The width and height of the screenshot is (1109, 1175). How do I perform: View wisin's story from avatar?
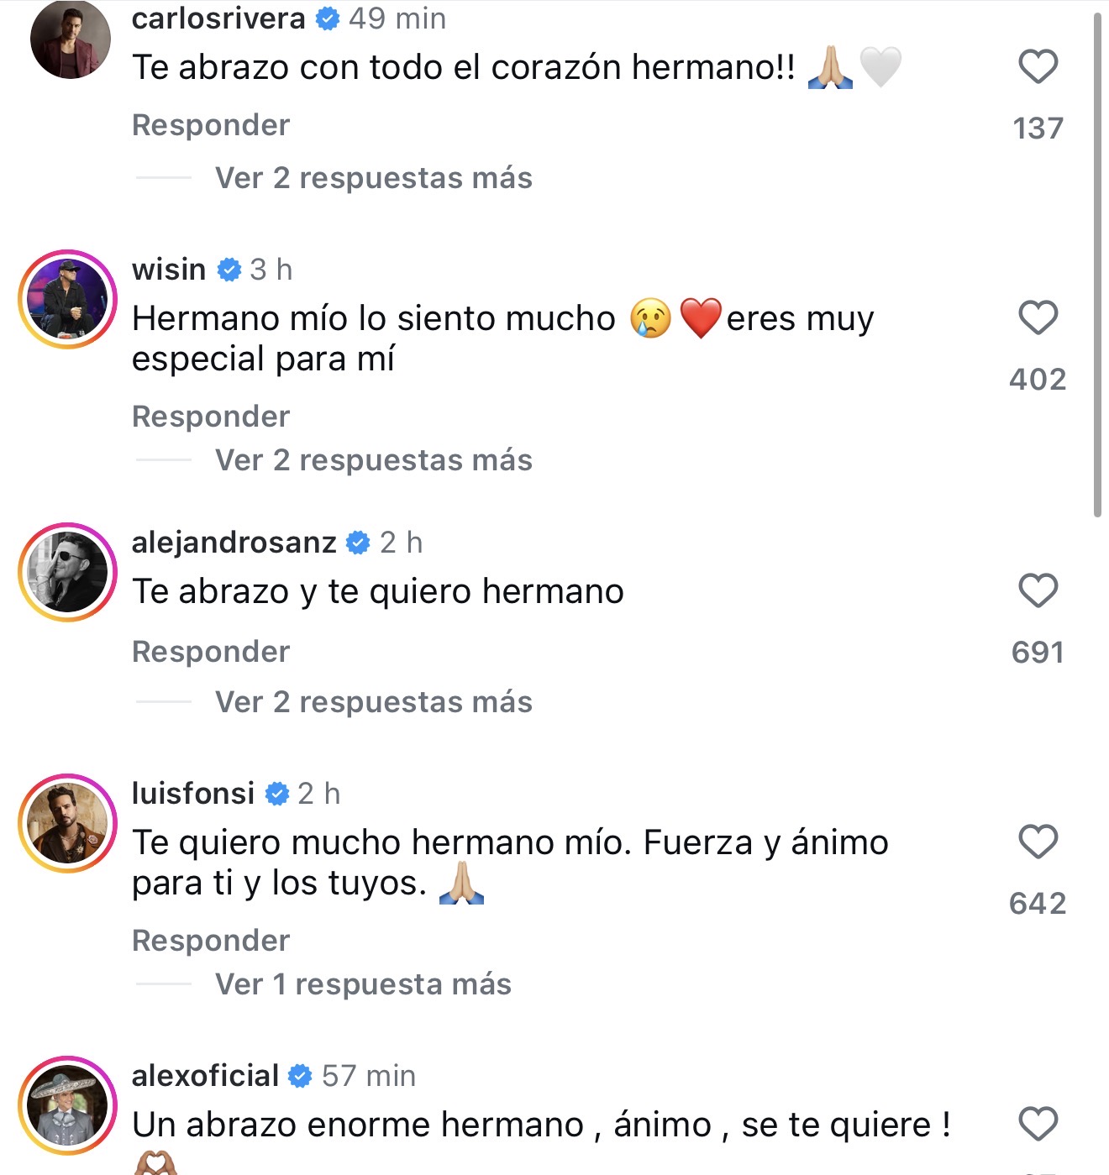[68, 299]
